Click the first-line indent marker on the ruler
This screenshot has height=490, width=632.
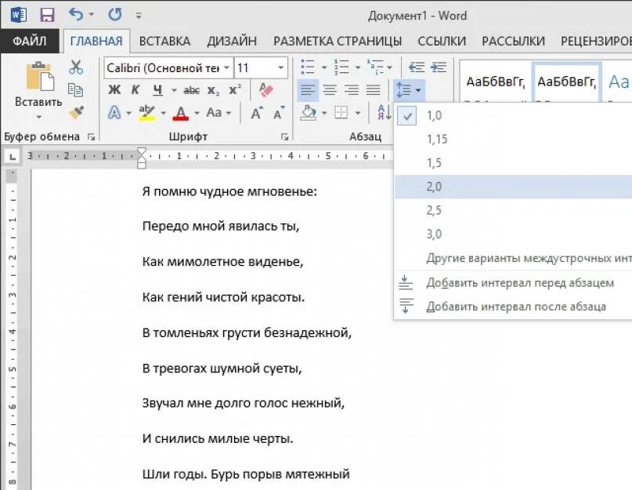coord(142,152)
